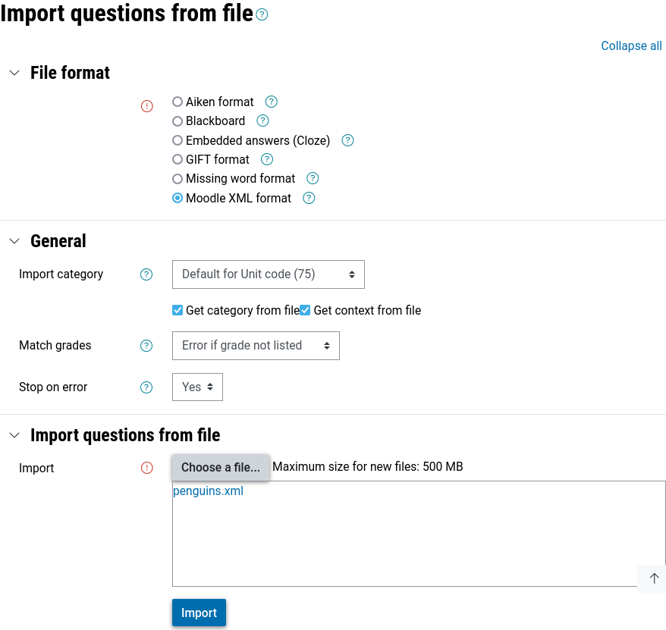Open help for Aiken format

(272, 102)
